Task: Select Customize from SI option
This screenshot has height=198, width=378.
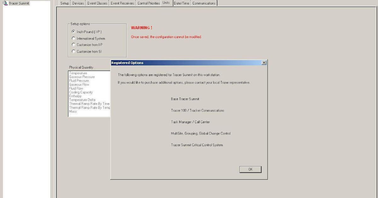Action: click(x=73, y=51)
